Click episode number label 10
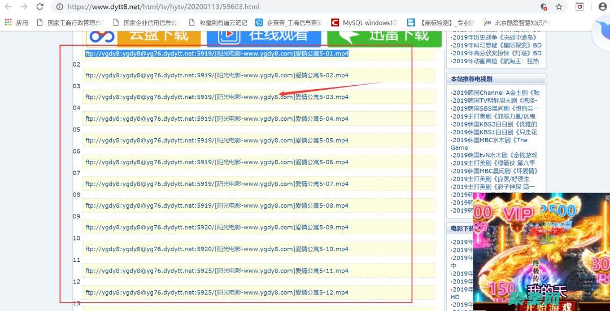 point(76,238)
